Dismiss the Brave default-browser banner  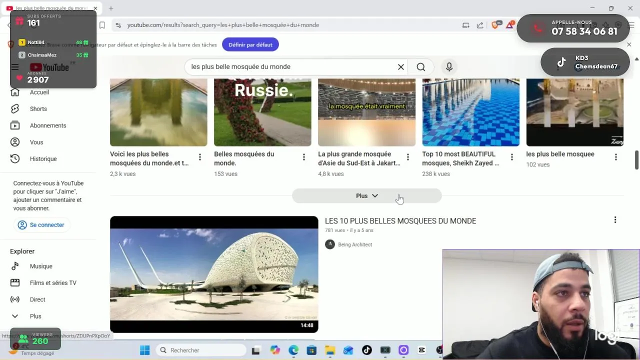coord(629,44)
